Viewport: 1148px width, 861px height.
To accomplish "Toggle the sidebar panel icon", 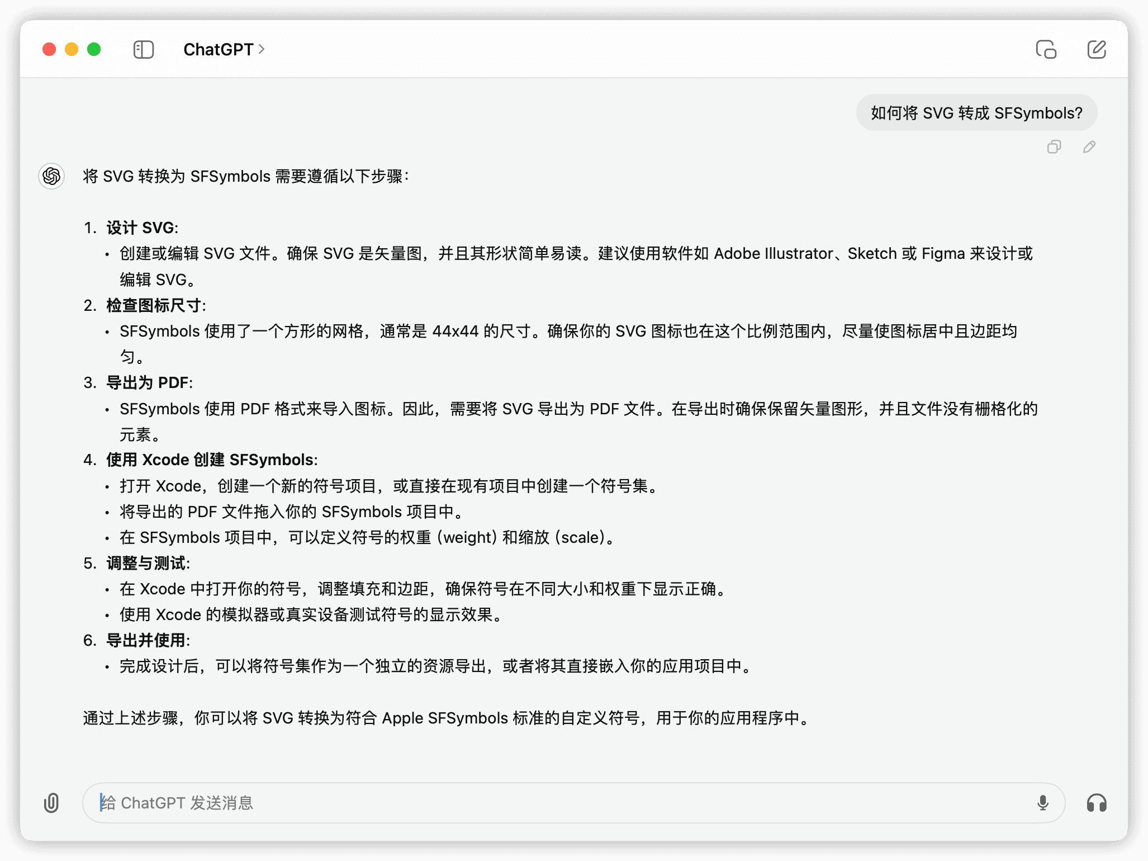I will pos(144,50).
